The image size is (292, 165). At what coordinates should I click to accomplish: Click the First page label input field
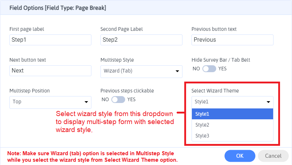50,40
